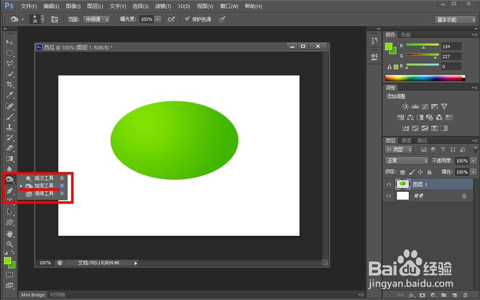
Task: Choose 海绵工具 from the flyout
Action: point(45,194)
